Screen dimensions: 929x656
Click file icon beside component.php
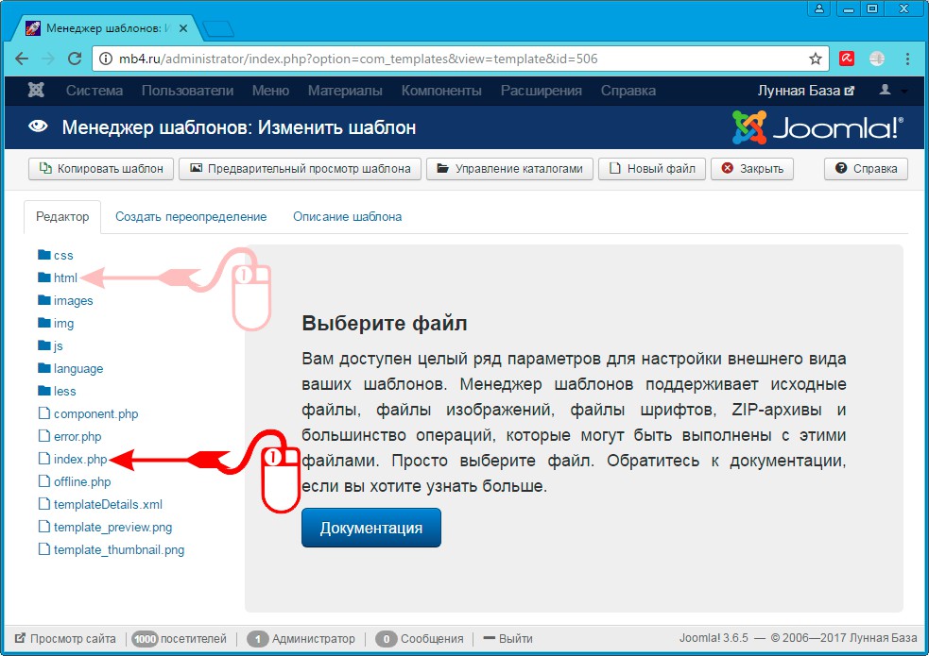pyautogui.click(x=43, y=412)
